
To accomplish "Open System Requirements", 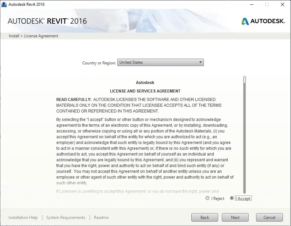I will [x=65, y=217].
